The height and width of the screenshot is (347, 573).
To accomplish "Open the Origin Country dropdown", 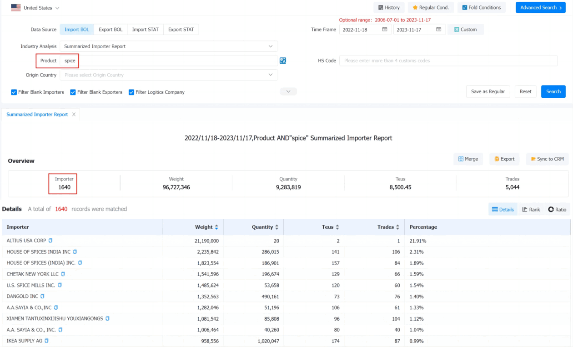I will click(x=168, y=75).
